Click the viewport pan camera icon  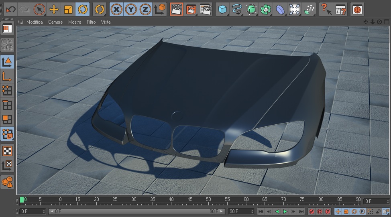[x=366, y=22]
